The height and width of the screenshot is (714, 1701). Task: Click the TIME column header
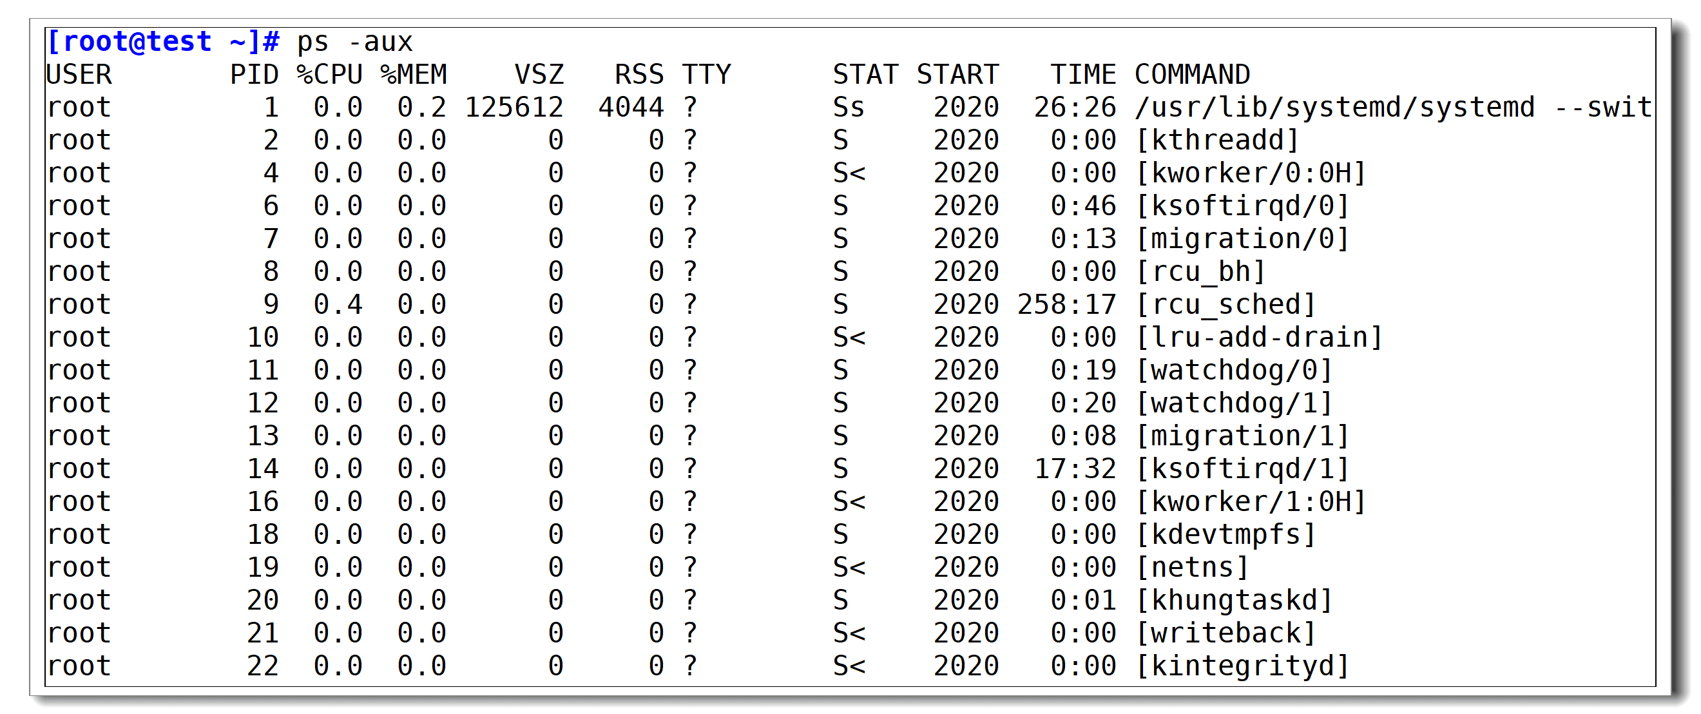(x=1083, y=75)
